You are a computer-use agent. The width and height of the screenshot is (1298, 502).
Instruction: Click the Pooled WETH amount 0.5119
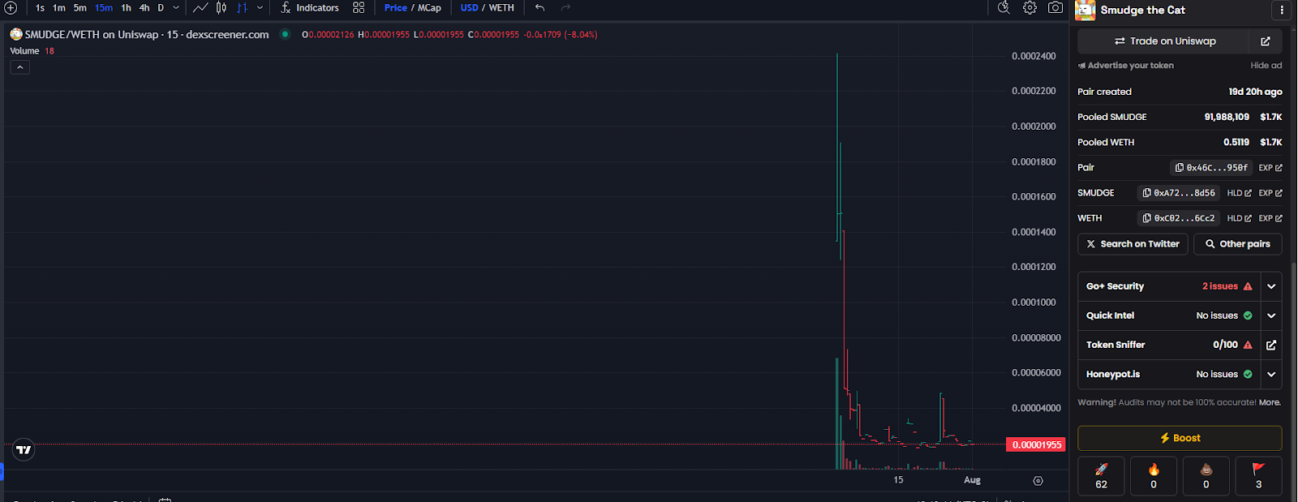coord(1236,142)
